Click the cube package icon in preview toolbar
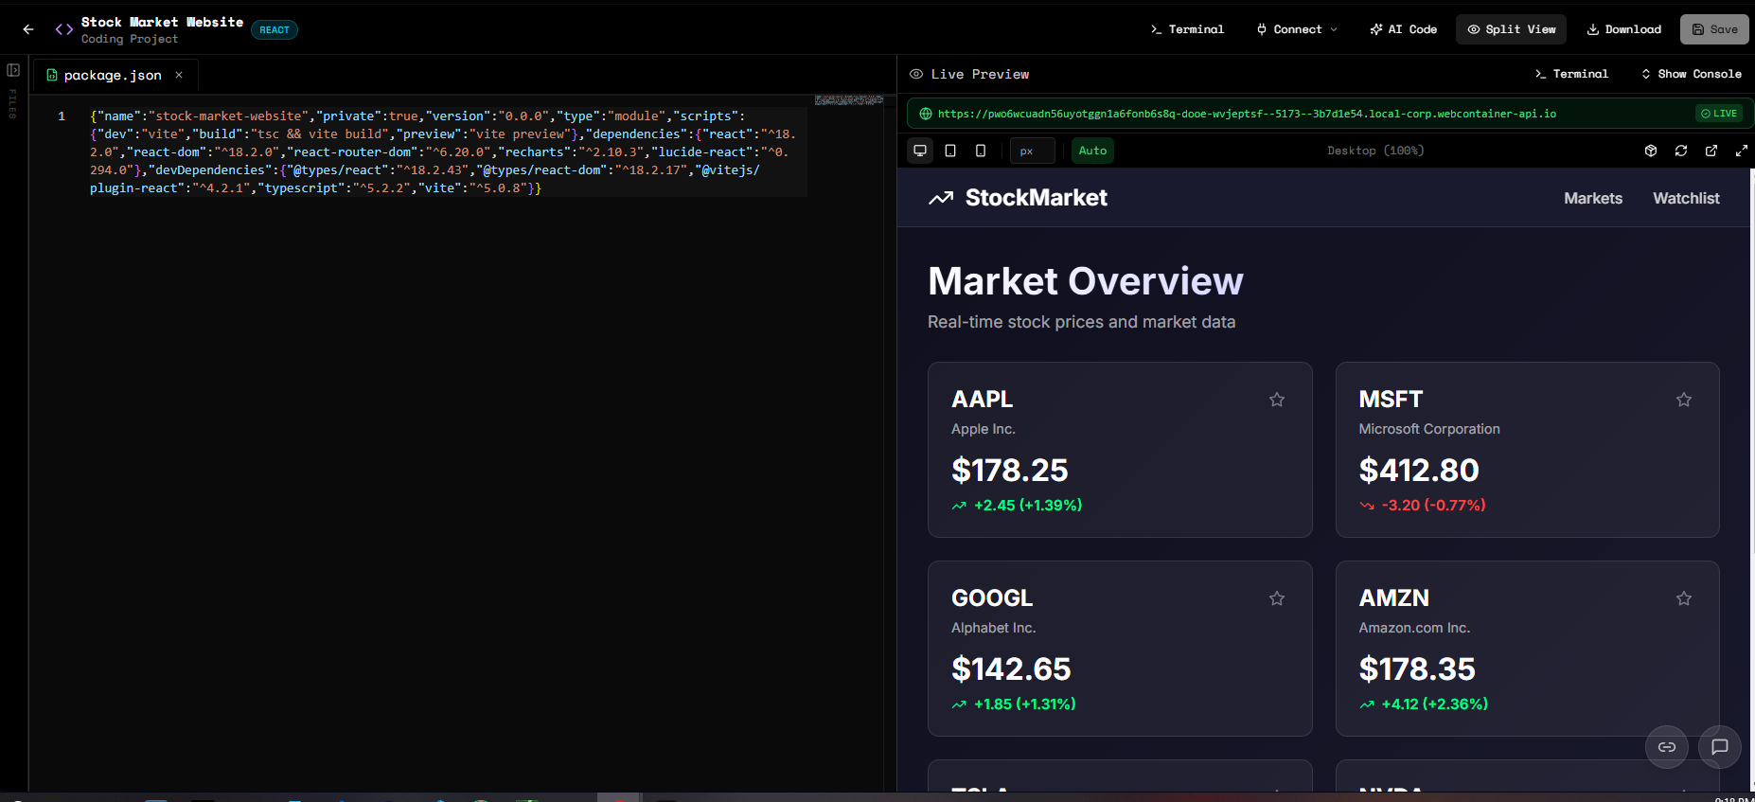Viewport: 1755px width, 802px height. click(1651, 151)
